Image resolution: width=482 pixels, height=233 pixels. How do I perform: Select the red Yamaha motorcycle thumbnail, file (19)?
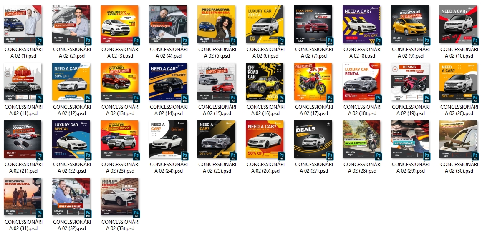[x=410, y=82]
